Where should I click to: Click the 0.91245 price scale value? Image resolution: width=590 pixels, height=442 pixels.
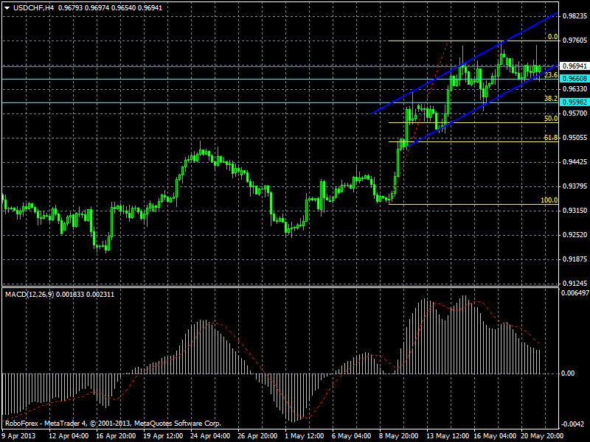coord(575,284)
